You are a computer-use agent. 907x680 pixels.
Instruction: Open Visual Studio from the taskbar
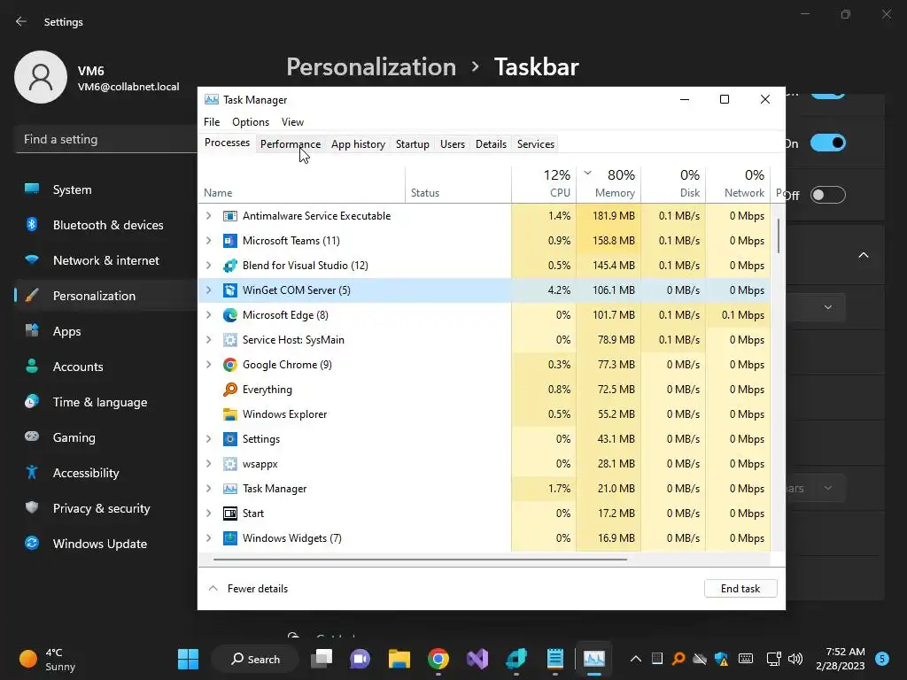(x=477, y=659)
